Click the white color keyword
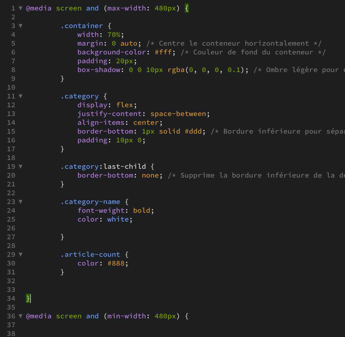The image size is (345, 337). (118, 219)
